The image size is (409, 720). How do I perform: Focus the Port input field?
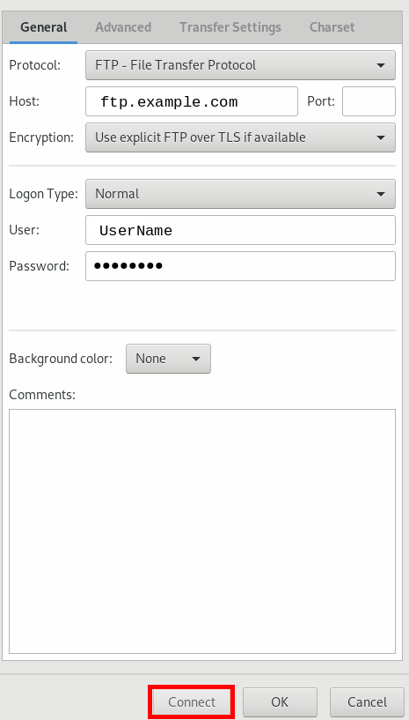(x=369, y=101)
